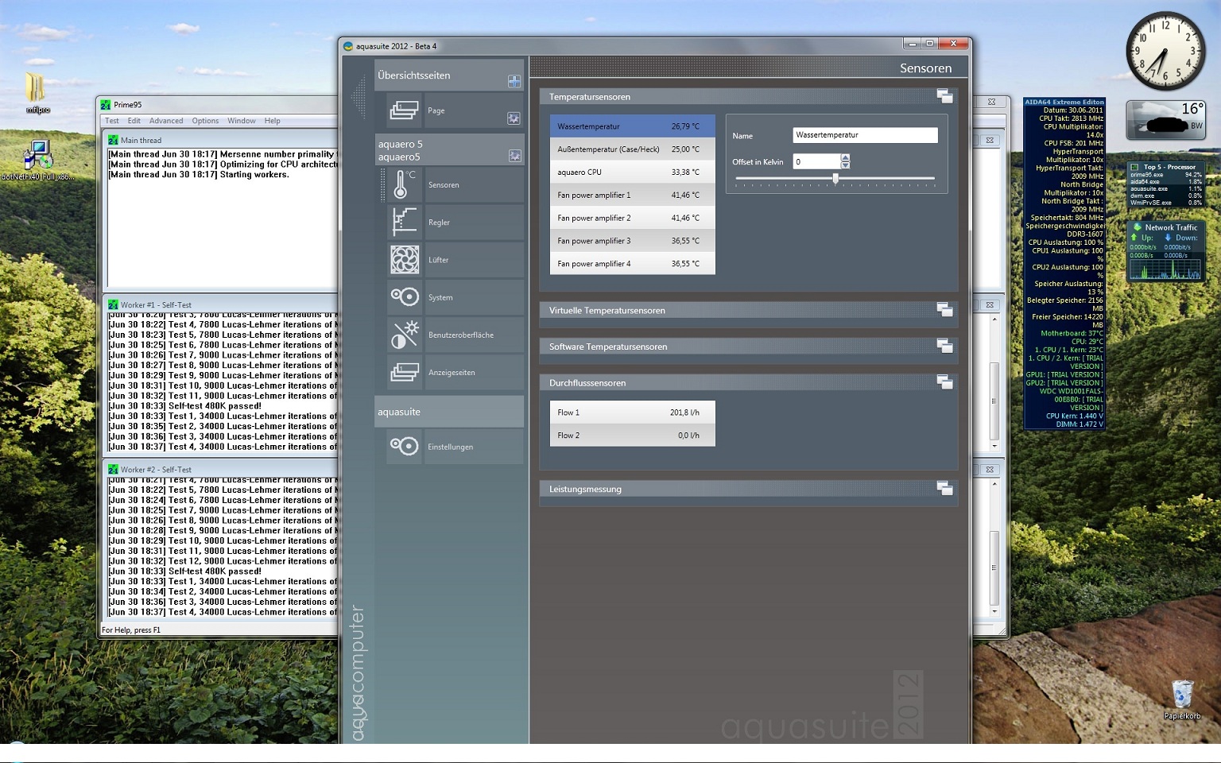The height and width of the screenshot is (763, 1221).
Task: Click the "AIDA64 Extreme Editon" gadget title
Action: (1064, 102)
